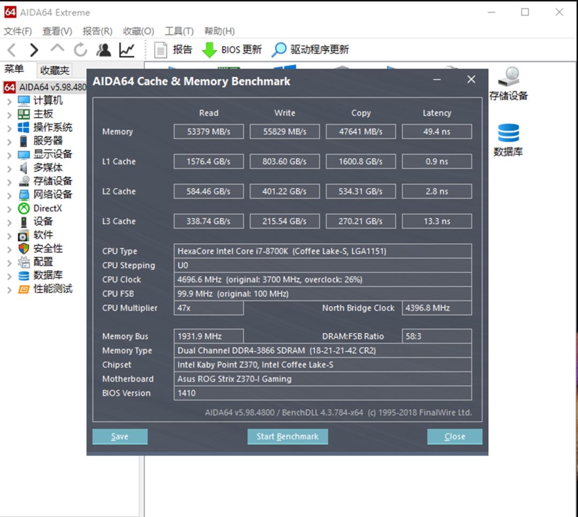
Task: Select the 配置 config icon in tree
Action: pyautogui.click(x=24, y=263)
